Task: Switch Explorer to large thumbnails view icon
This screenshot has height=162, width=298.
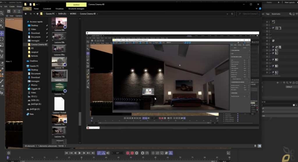Action: 259,146
